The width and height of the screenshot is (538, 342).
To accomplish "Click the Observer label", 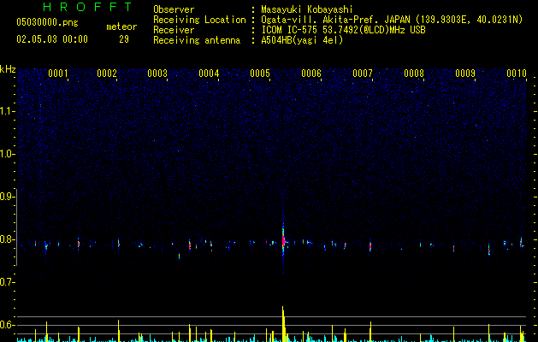I will pos(174,9).
